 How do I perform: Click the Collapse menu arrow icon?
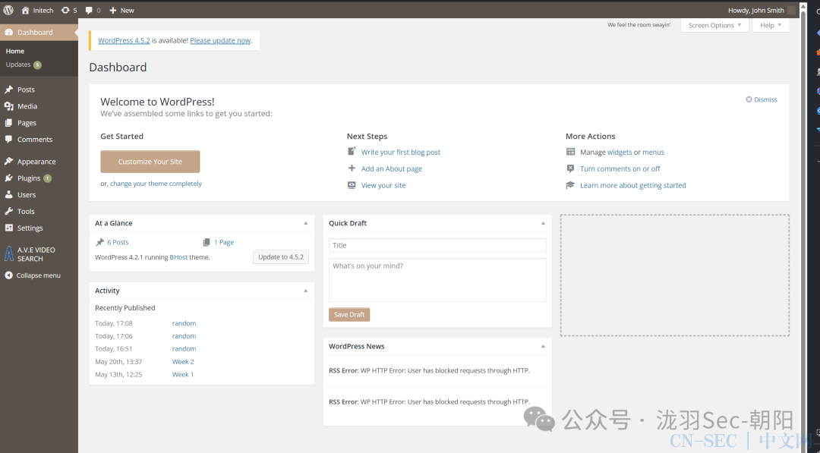tap(9, 275)
